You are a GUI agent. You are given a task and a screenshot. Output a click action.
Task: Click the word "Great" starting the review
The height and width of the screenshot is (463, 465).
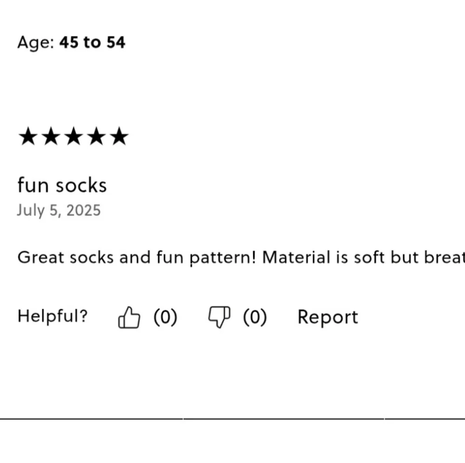[x=40, y=257]
